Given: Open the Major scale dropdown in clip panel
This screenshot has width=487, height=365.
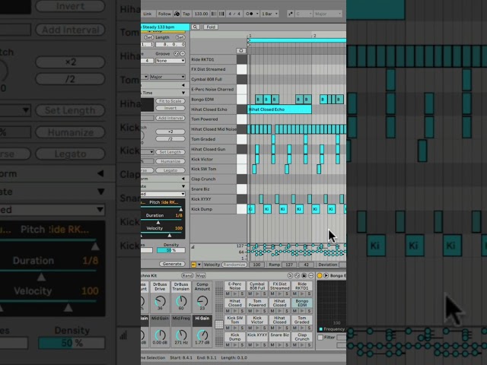Looking at the screenshot, I should click(x=167, y=77).
